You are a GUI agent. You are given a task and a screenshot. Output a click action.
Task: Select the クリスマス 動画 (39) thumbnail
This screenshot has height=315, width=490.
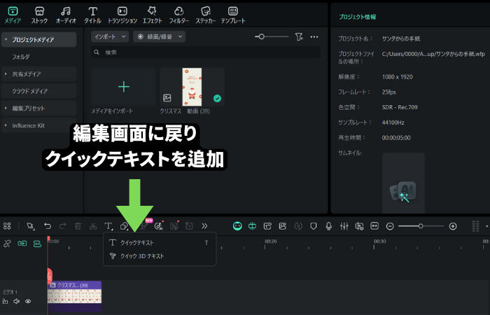point(192,87)
